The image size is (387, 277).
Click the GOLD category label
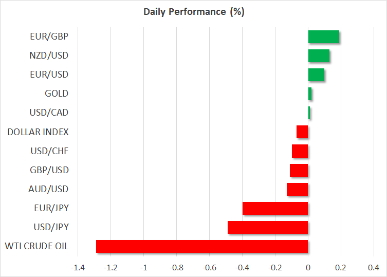57,94
